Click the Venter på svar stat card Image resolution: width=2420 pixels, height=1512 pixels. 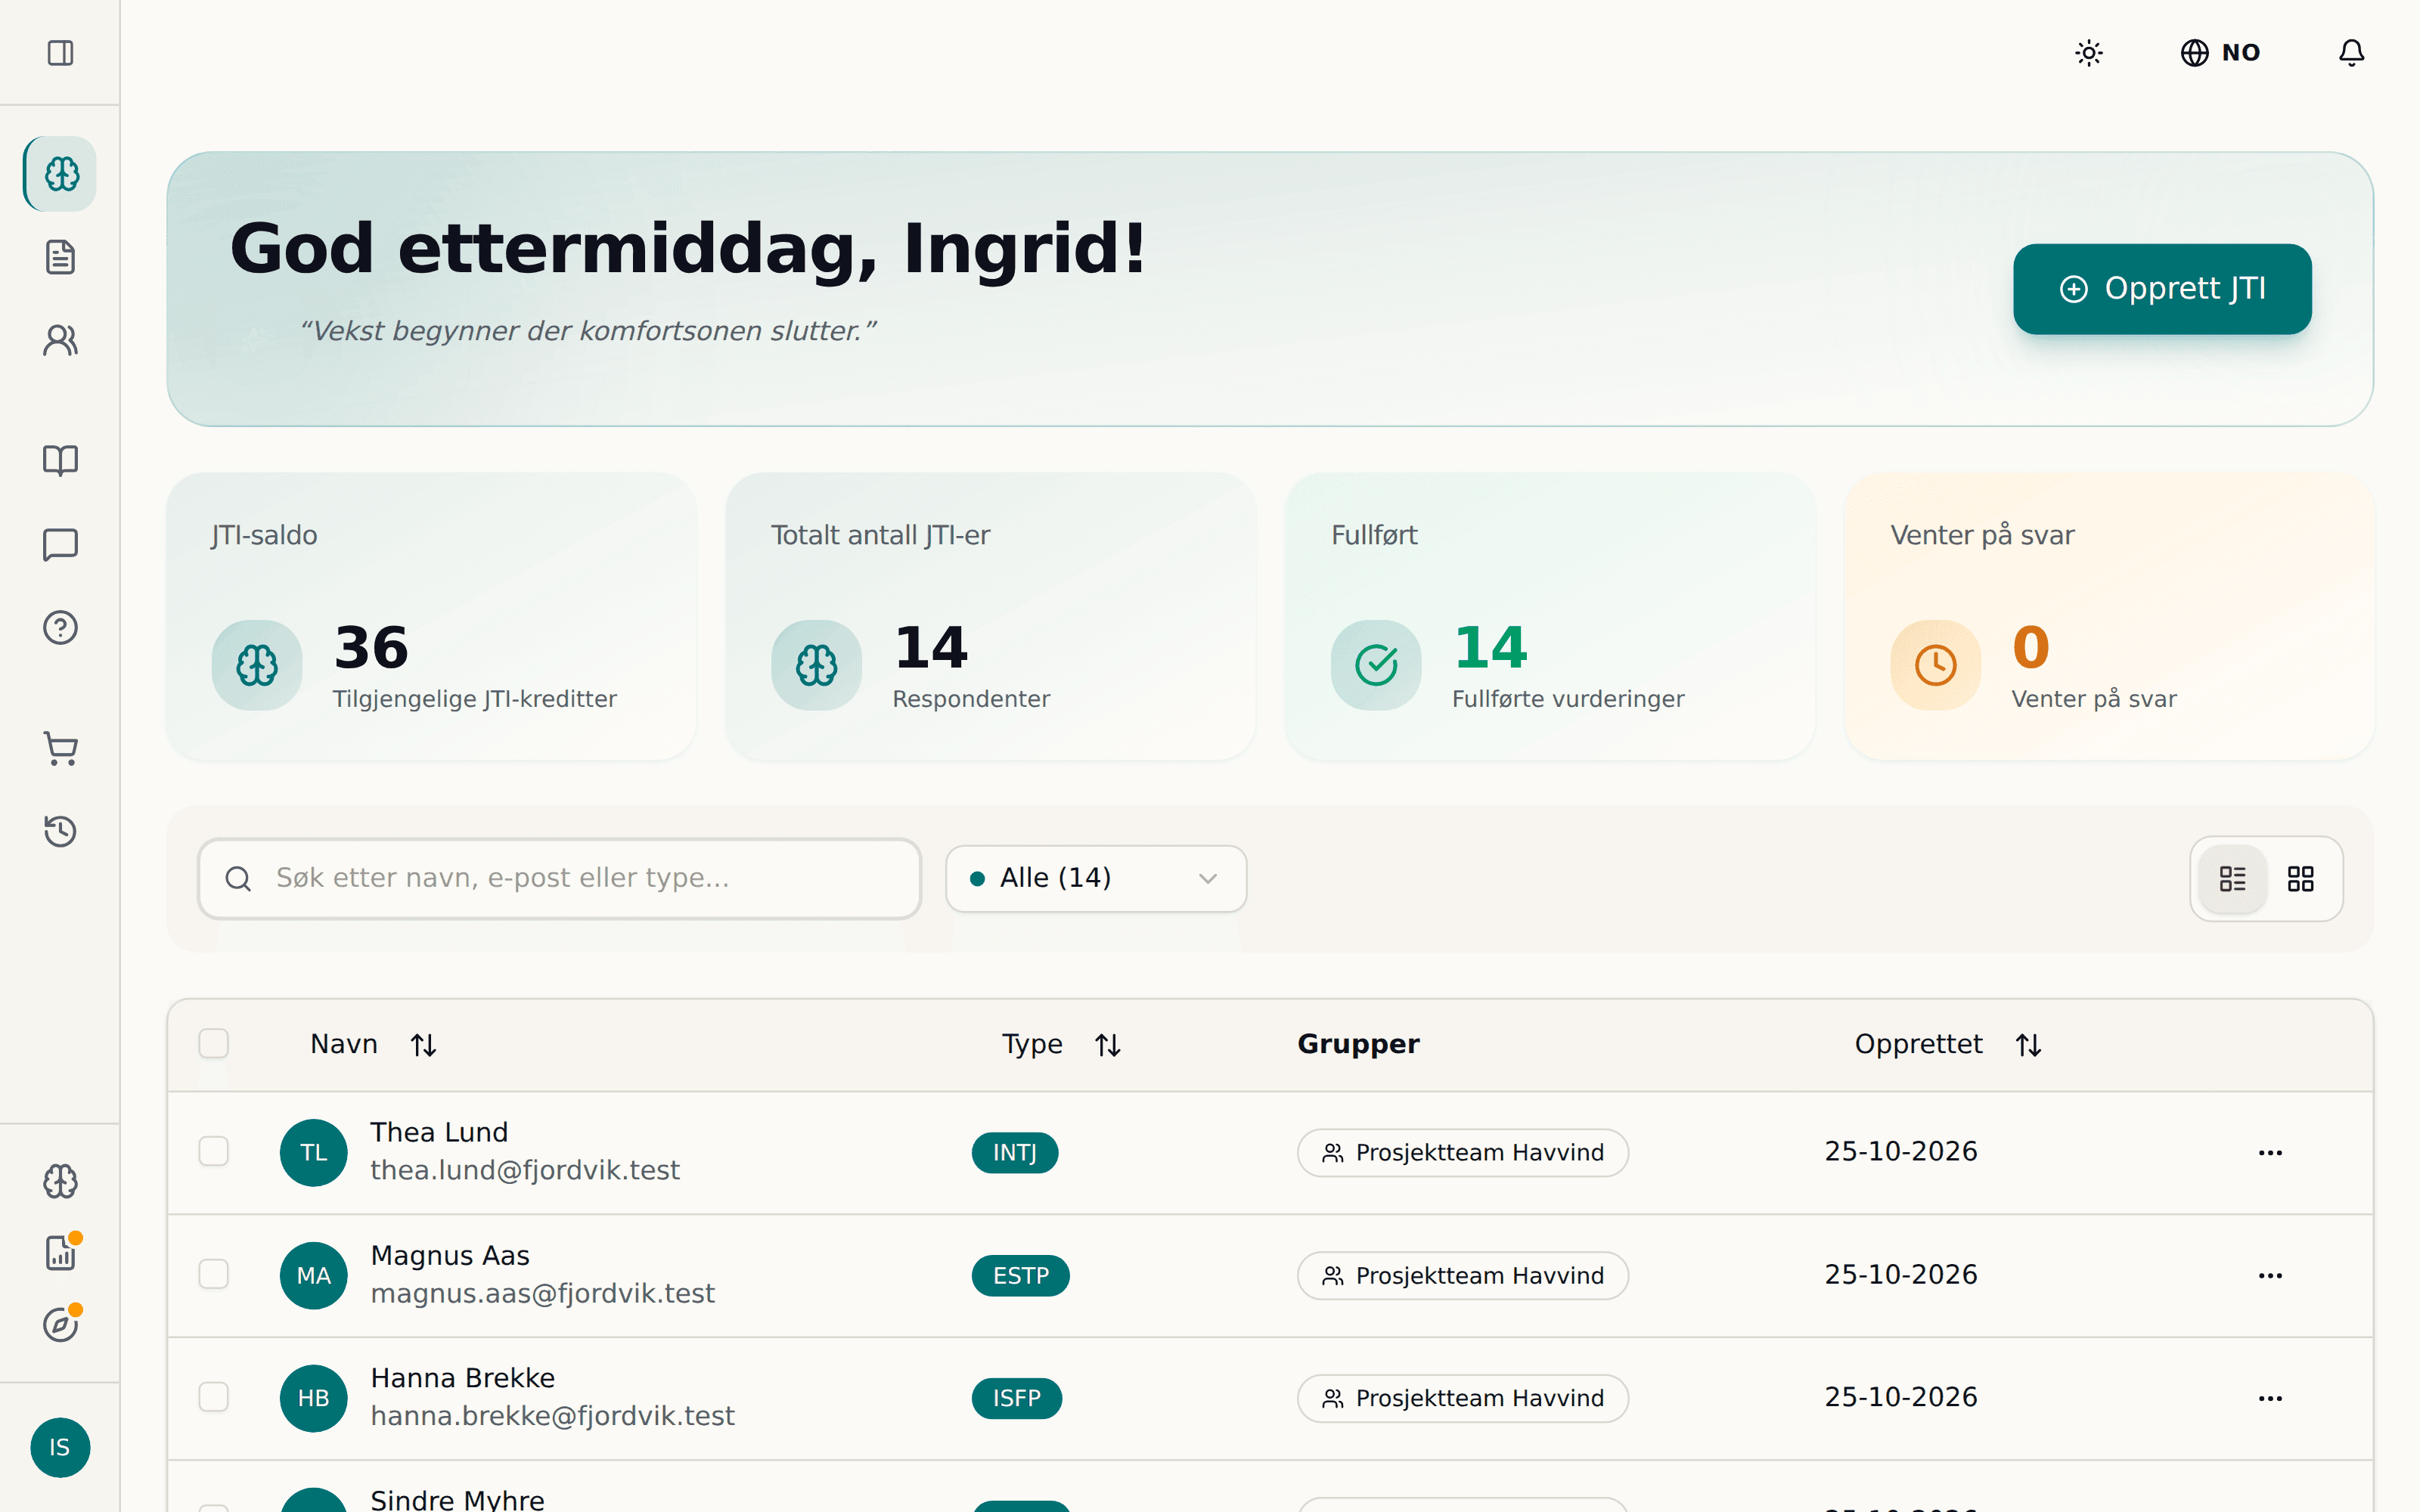point(2108,616)
